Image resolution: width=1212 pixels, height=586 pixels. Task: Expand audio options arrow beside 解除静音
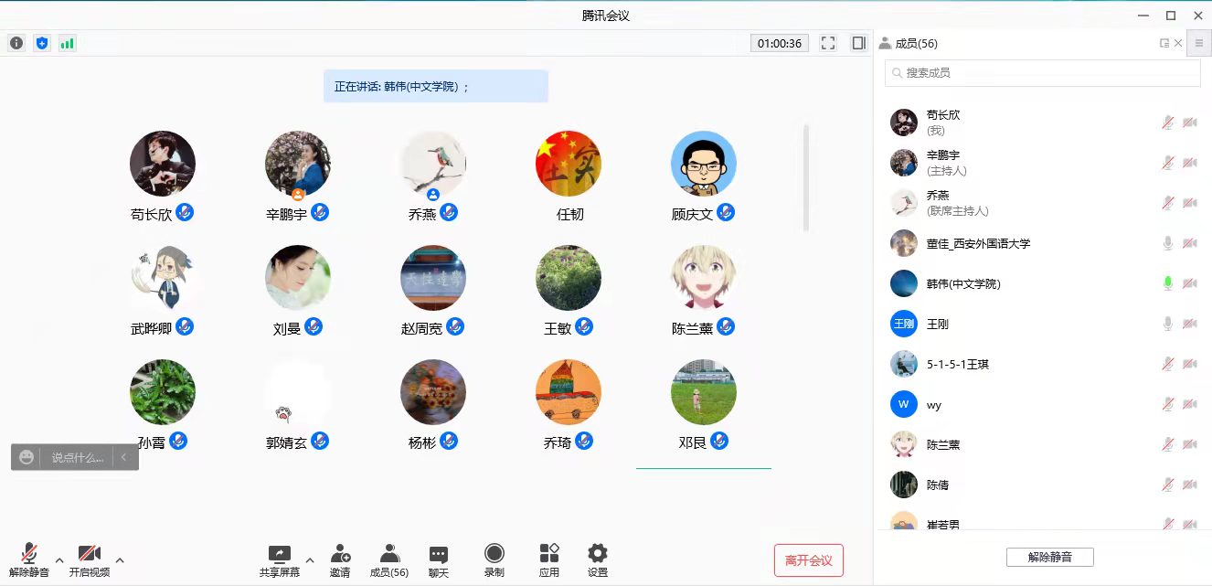coord(59,559)
